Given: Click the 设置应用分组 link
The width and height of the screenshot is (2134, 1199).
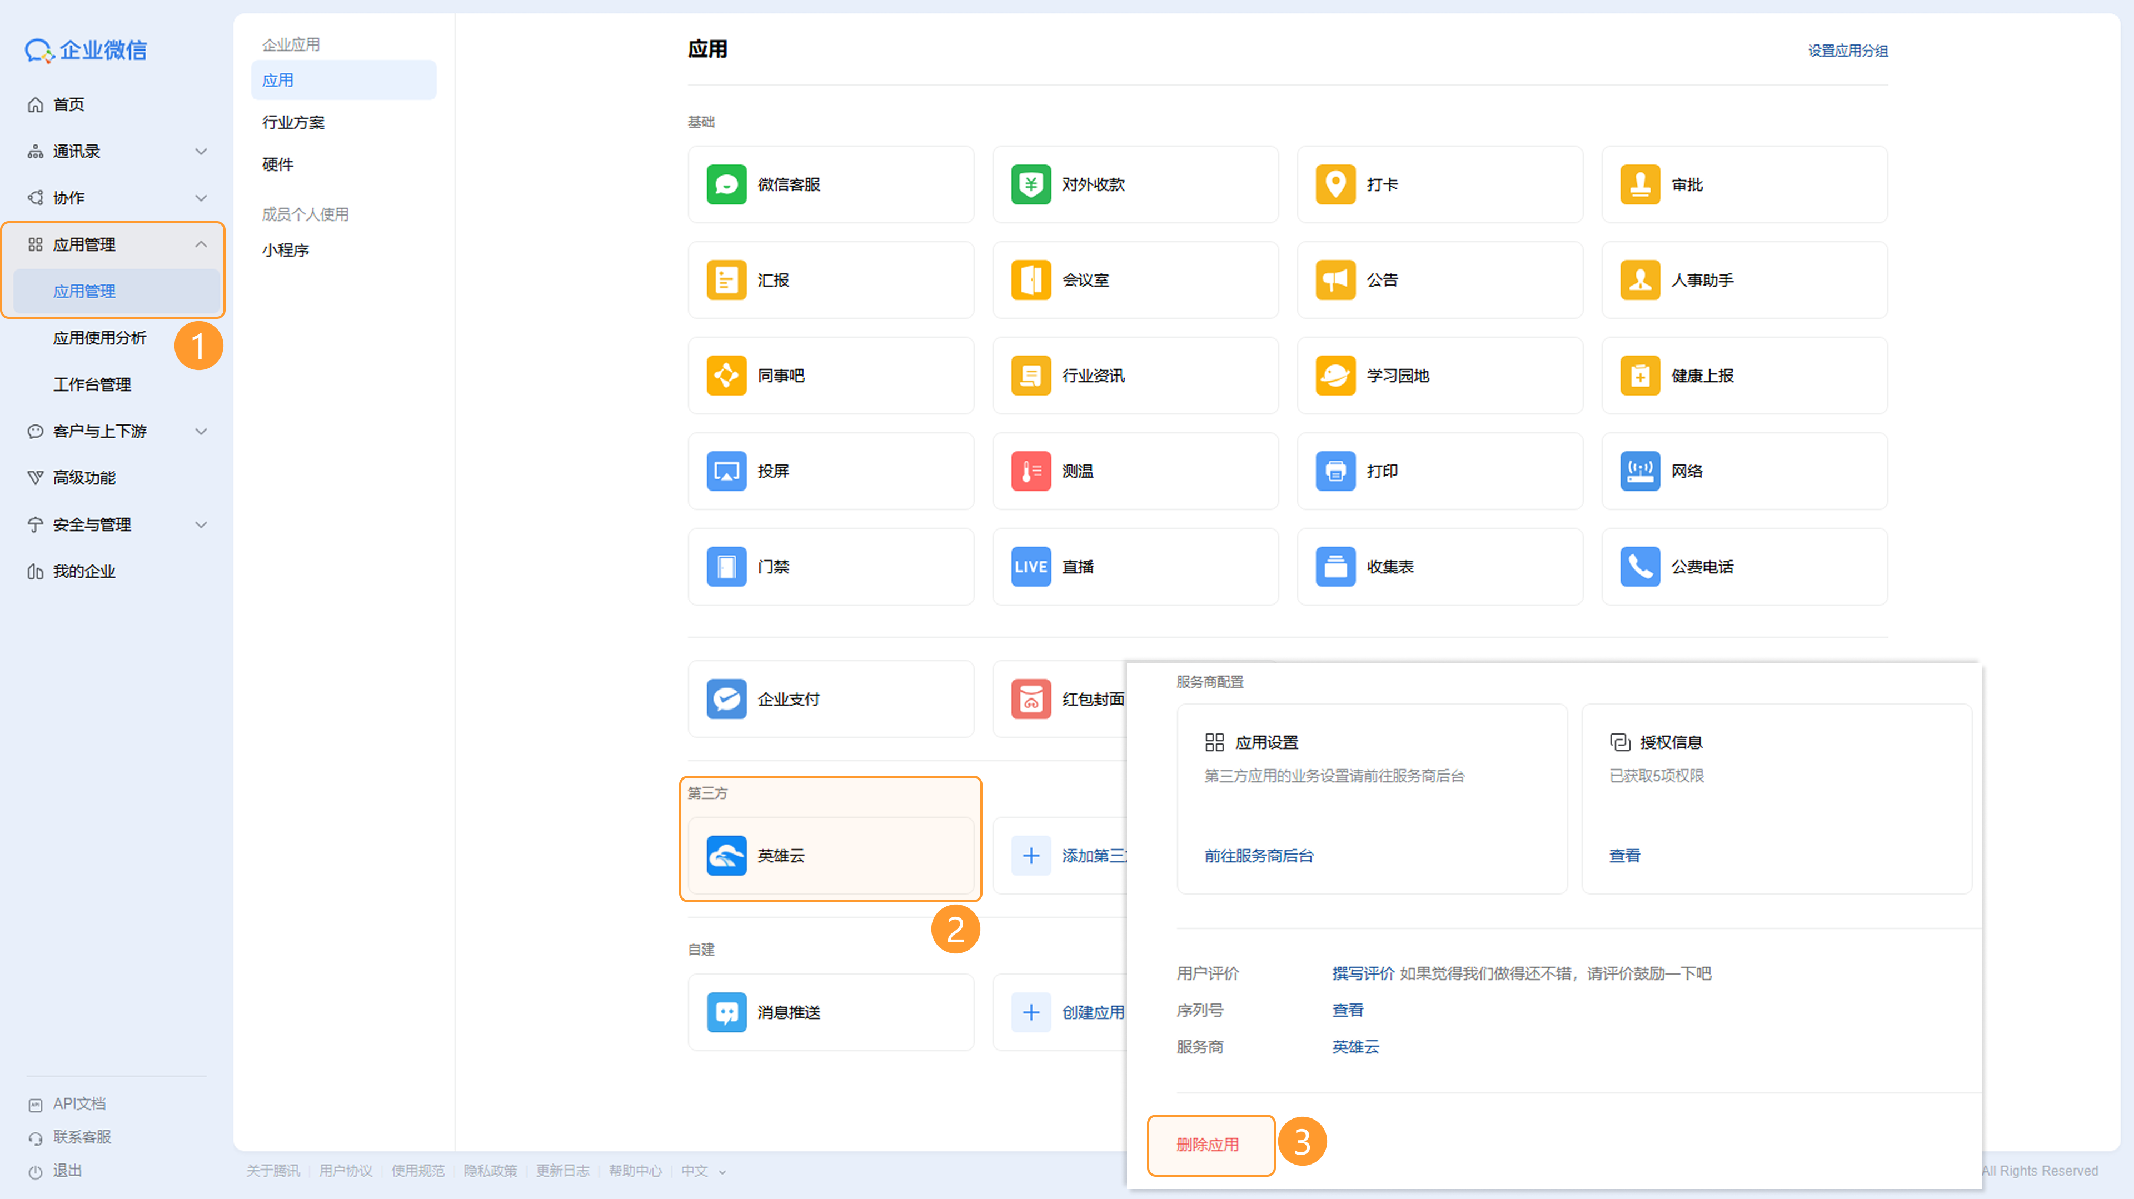Looking at the screenshot, I should [x=1847, y=51].
